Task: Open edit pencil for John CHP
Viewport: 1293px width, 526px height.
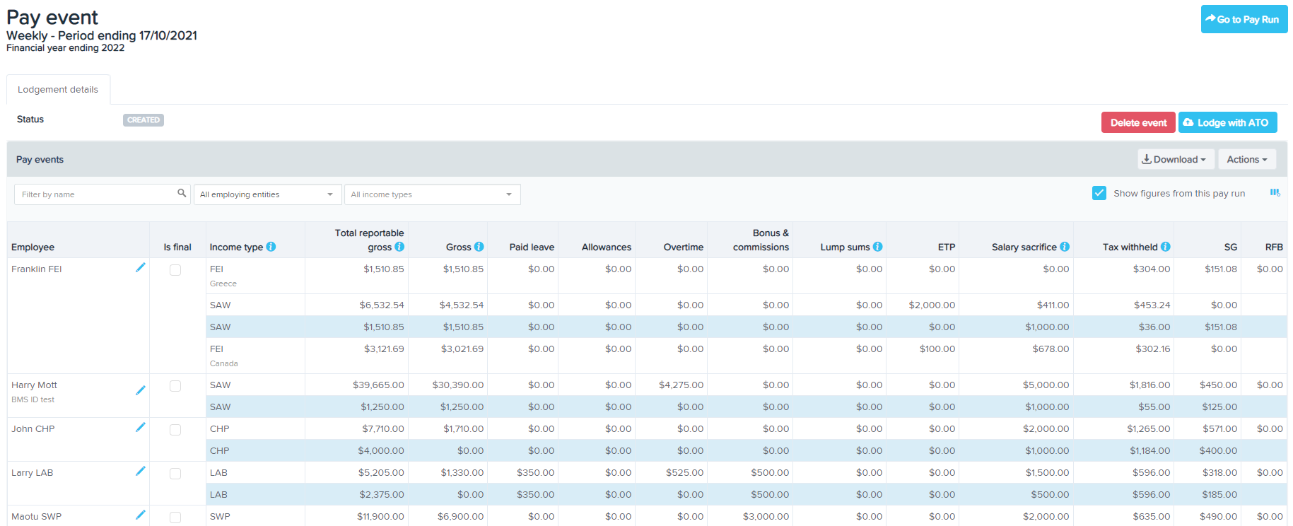Action: pyautogui.click(x=141, y=427)
